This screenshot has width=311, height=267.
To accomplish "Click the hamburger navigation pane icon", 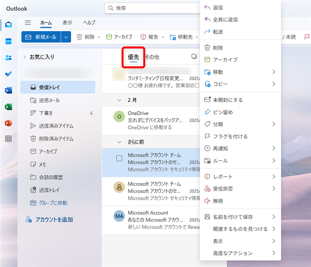I will (x=28, y=23).
